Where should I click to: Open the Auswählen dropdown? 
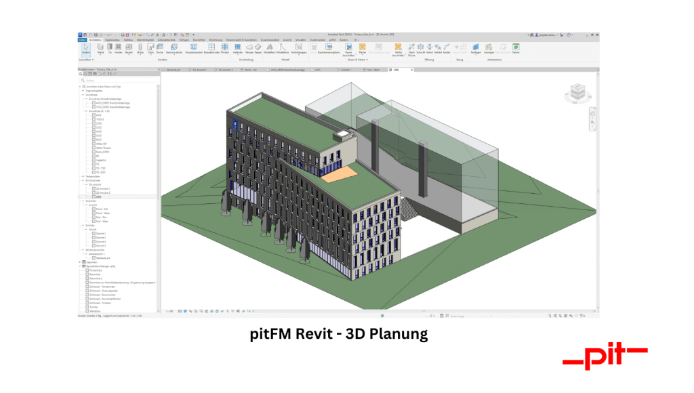click(x=86, y=60)
